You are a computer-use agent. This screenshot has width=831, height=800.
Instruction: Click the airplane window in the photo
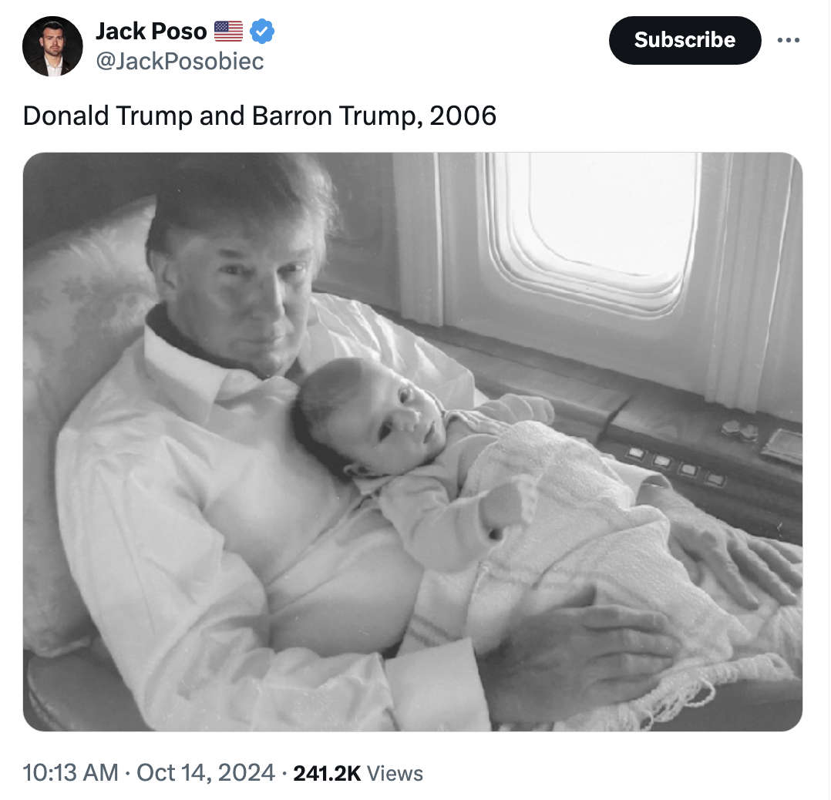(x=597, y=224)
